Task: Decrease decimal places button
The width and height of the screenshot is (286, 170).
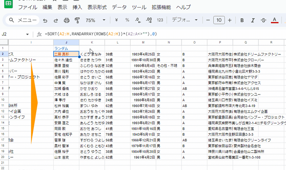Action: click(138, 20)
